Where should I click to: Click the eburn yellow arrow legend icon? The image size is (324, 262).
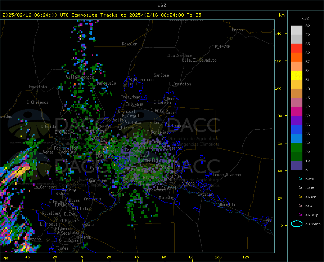pos(297,197)
